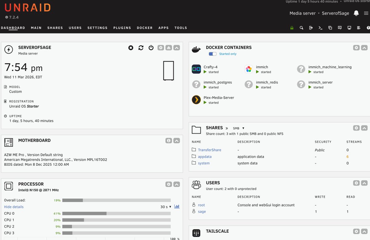
Task: Open the sage user link
Action: (x=202, y=212)
